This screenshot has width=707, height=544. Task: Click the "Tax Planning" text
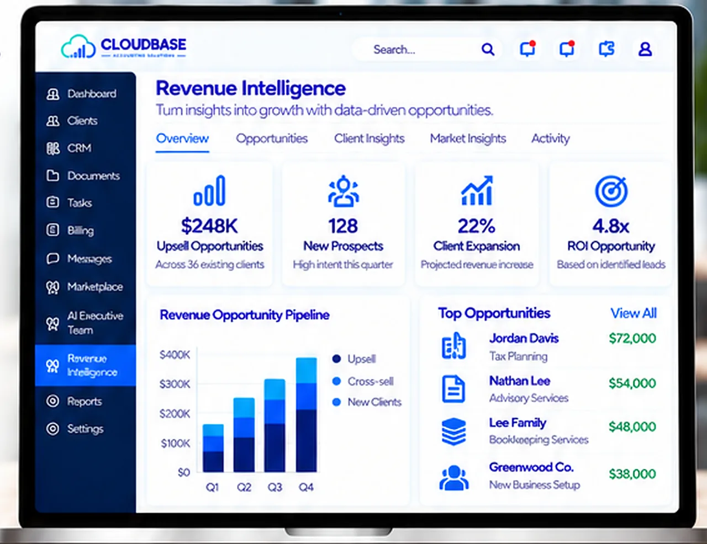tap(518, 356)
